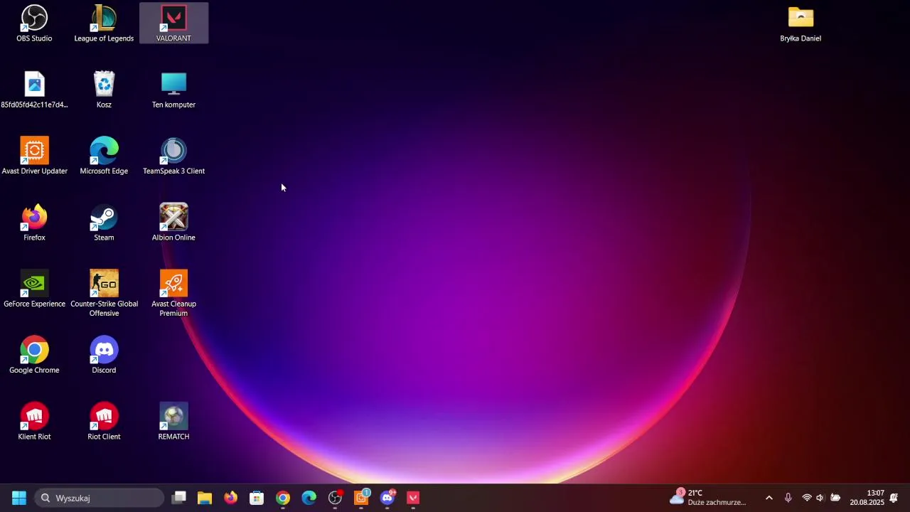Open the Avast app in the taskbar
910x512 pixels.
(x=361, y=498)
